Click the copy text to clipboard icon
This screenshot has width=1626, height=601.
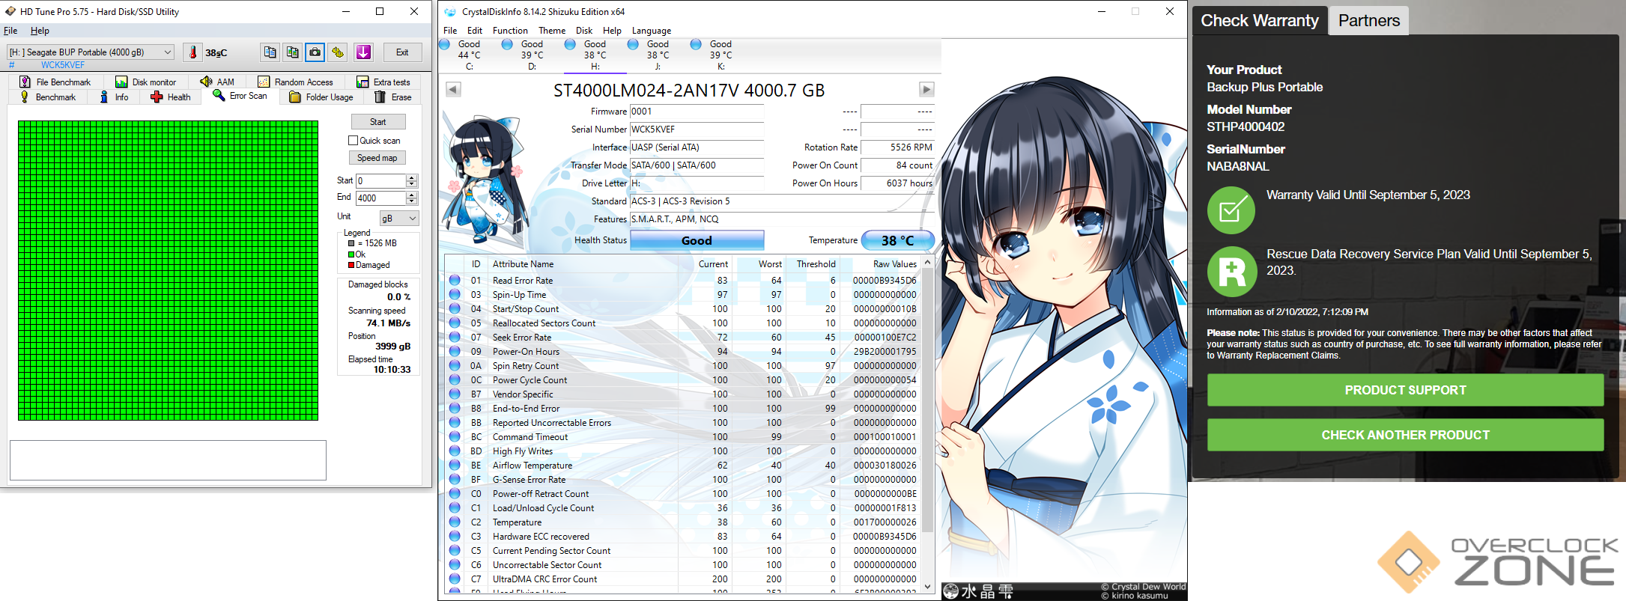[x=270, y=52]
